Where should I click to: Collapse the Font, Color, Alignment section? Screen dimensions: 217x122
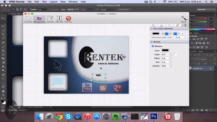[152, 28]
